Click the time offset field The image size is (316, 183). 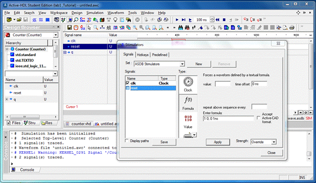coord(259,84)
